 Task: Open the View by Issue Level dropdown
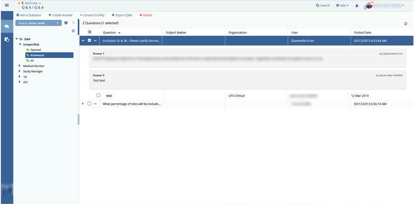38,23
